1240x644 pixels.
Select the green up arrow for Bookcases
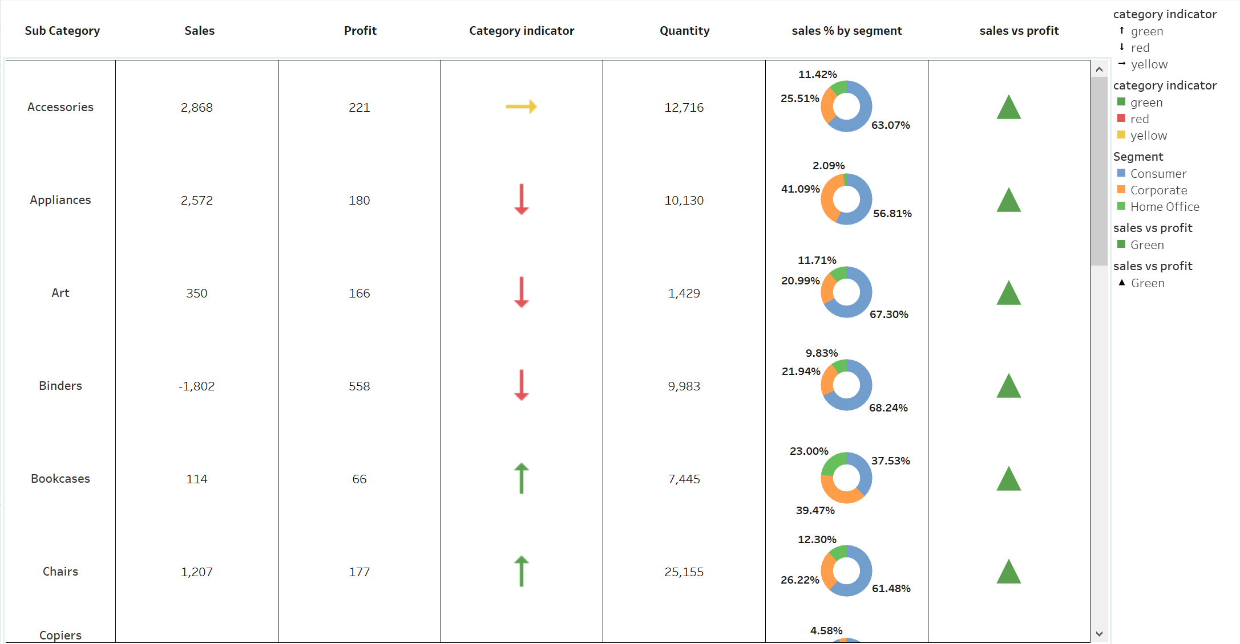pos(521,479)
